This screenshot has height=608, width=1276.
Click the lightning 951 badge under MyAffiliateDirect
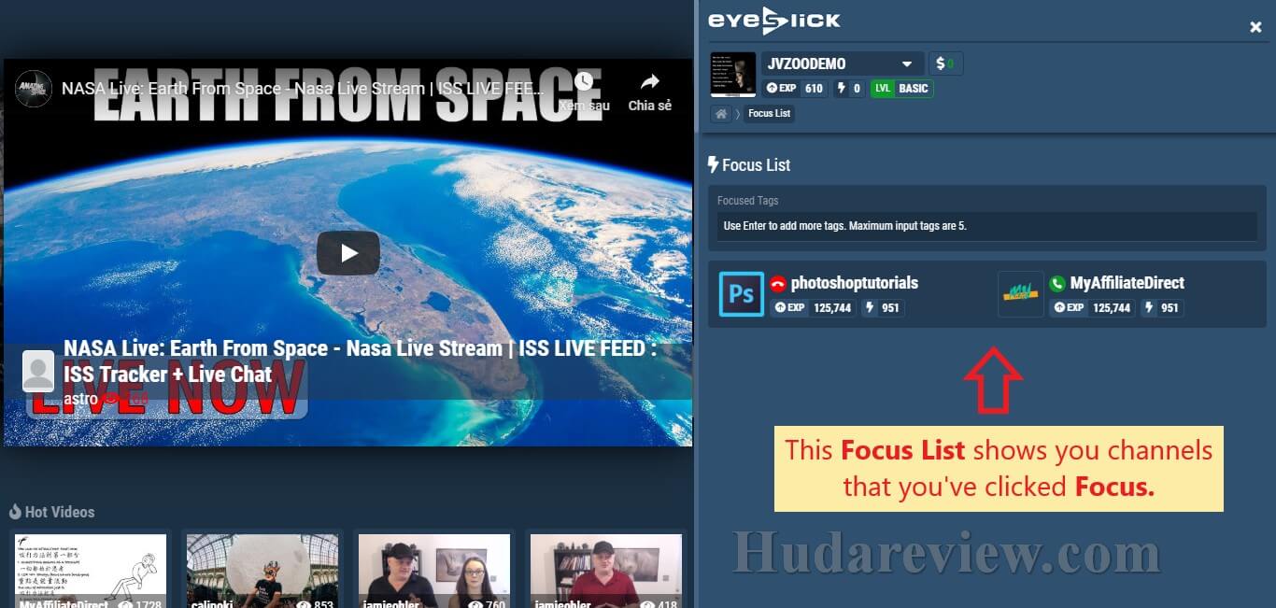click(1162, 307)
